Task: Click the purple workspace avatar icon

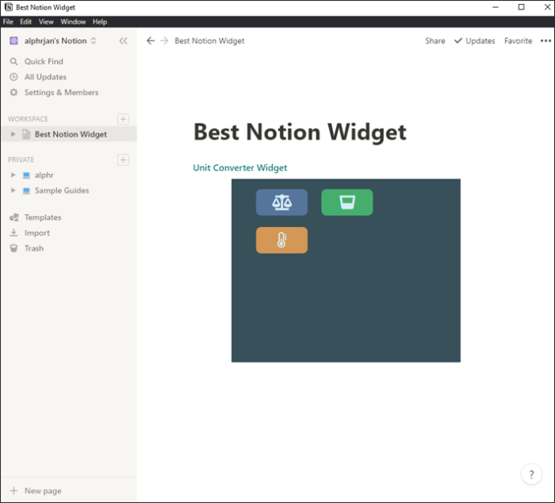Action: tap(14, 41)
